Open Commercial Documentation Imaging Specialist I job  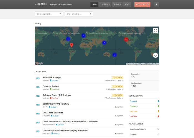tap(65, 130)
